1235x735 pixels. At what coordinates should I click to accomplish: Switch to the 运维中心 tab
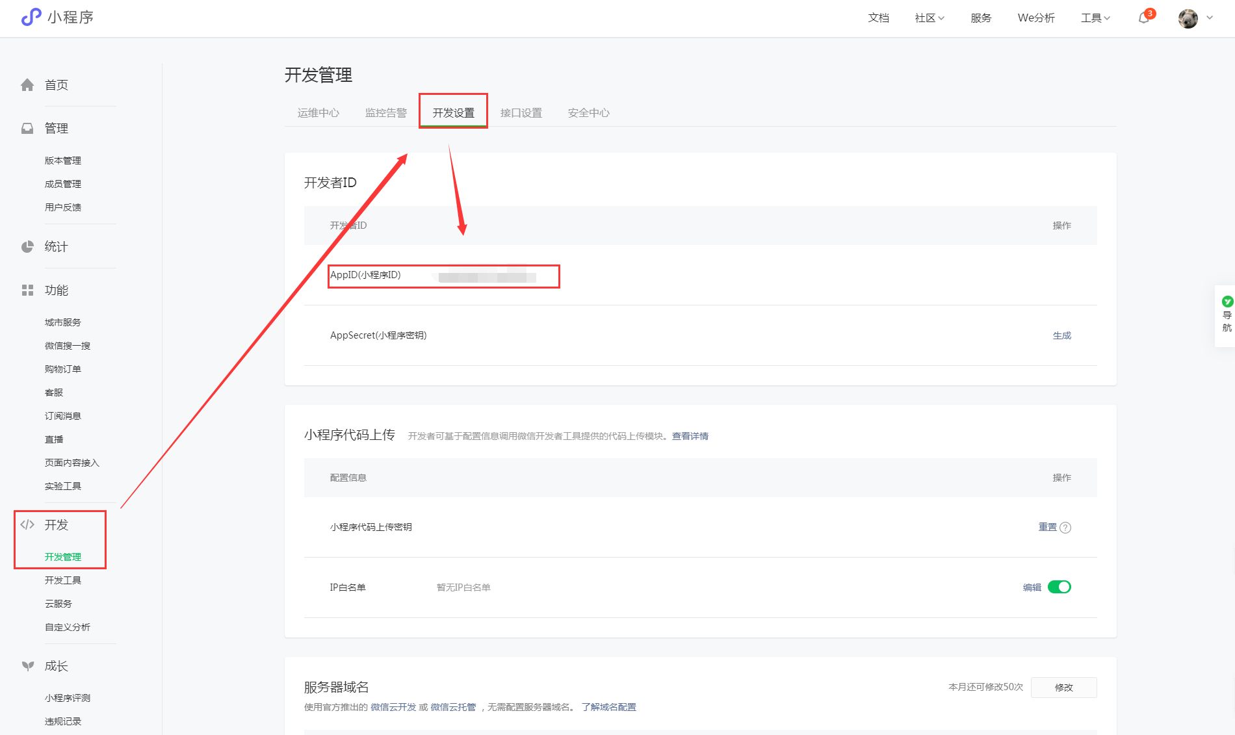[318, 113]
